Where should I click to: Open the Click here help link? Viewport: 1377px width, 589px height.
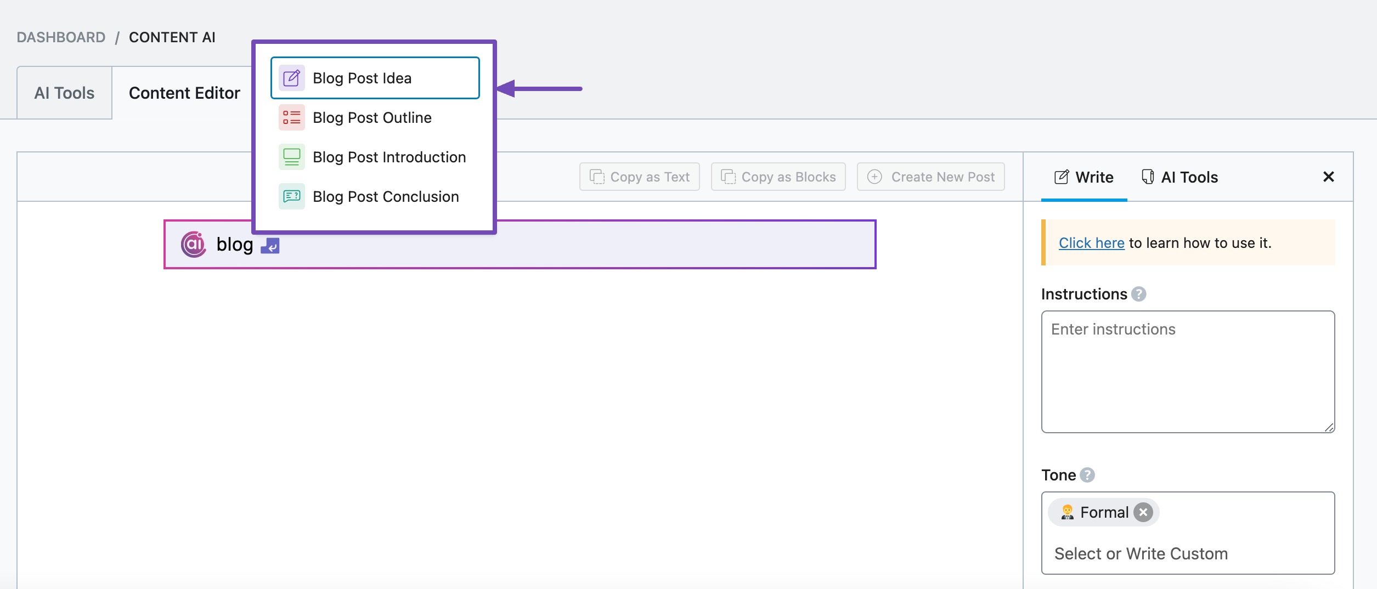click(1092, 243)
